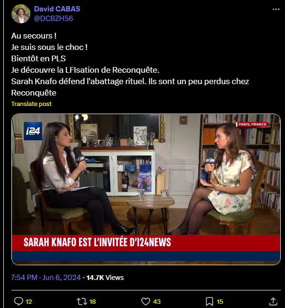The image size is (285, 308).
Task: Click the 43 likes count
Action: pos(157,301)
